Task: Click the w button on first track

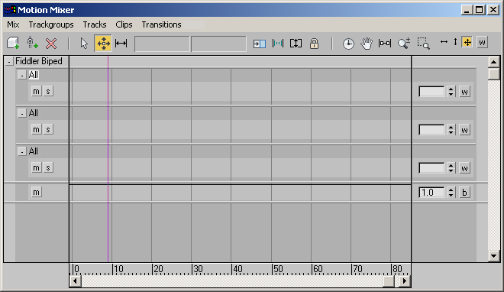Action: (464, 92)
